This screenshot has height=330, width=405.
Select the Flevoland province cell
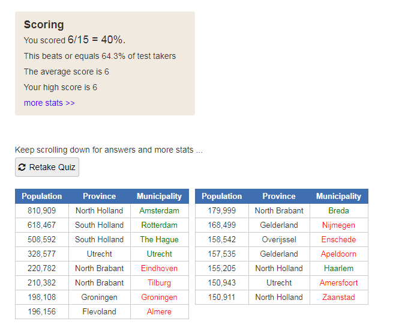click(x=100, y=311)
